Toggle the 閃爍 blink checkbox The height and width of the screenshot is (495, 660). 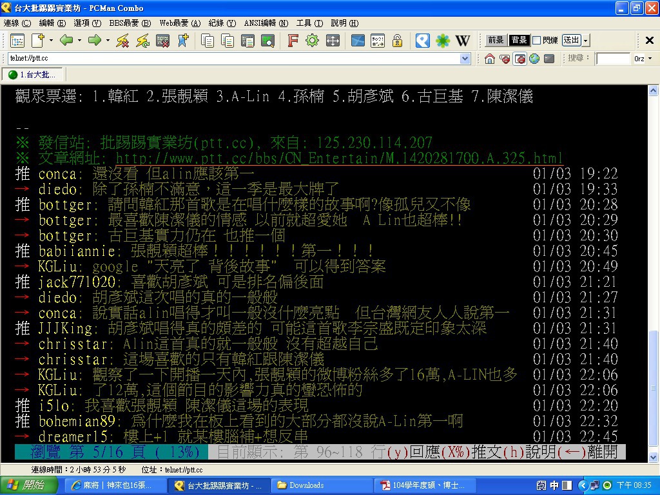537,41
